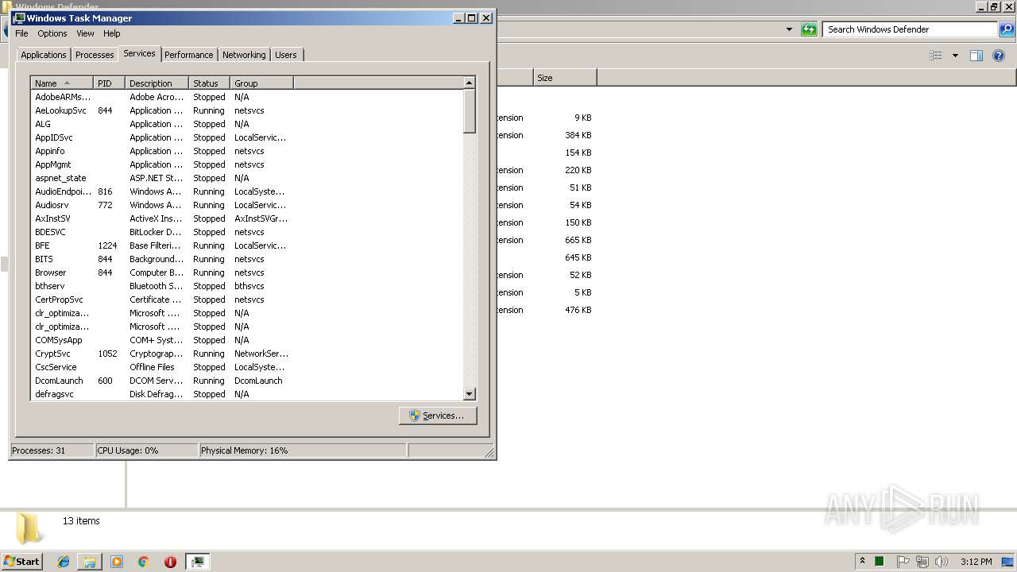The image size is (1017, 572).
Task: Click the Search Windows Defender field
Action: click(x=911, y=29)
